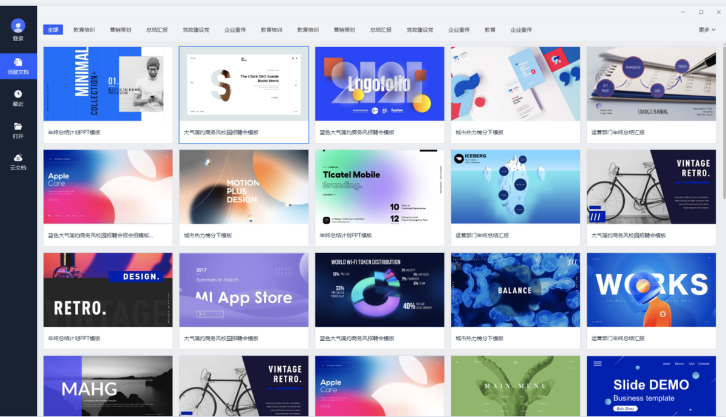The height and width of the screenshot is (417, 726).
Task: Open the Strategic Planning pen template
Action: point(652,84)
